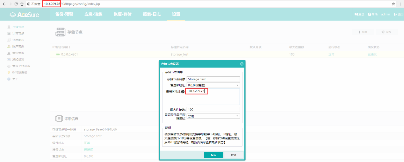The width and height of the screenshot is (404, 162).
Task: Focus the 最大连接数 input field
Action: point(213,109)
